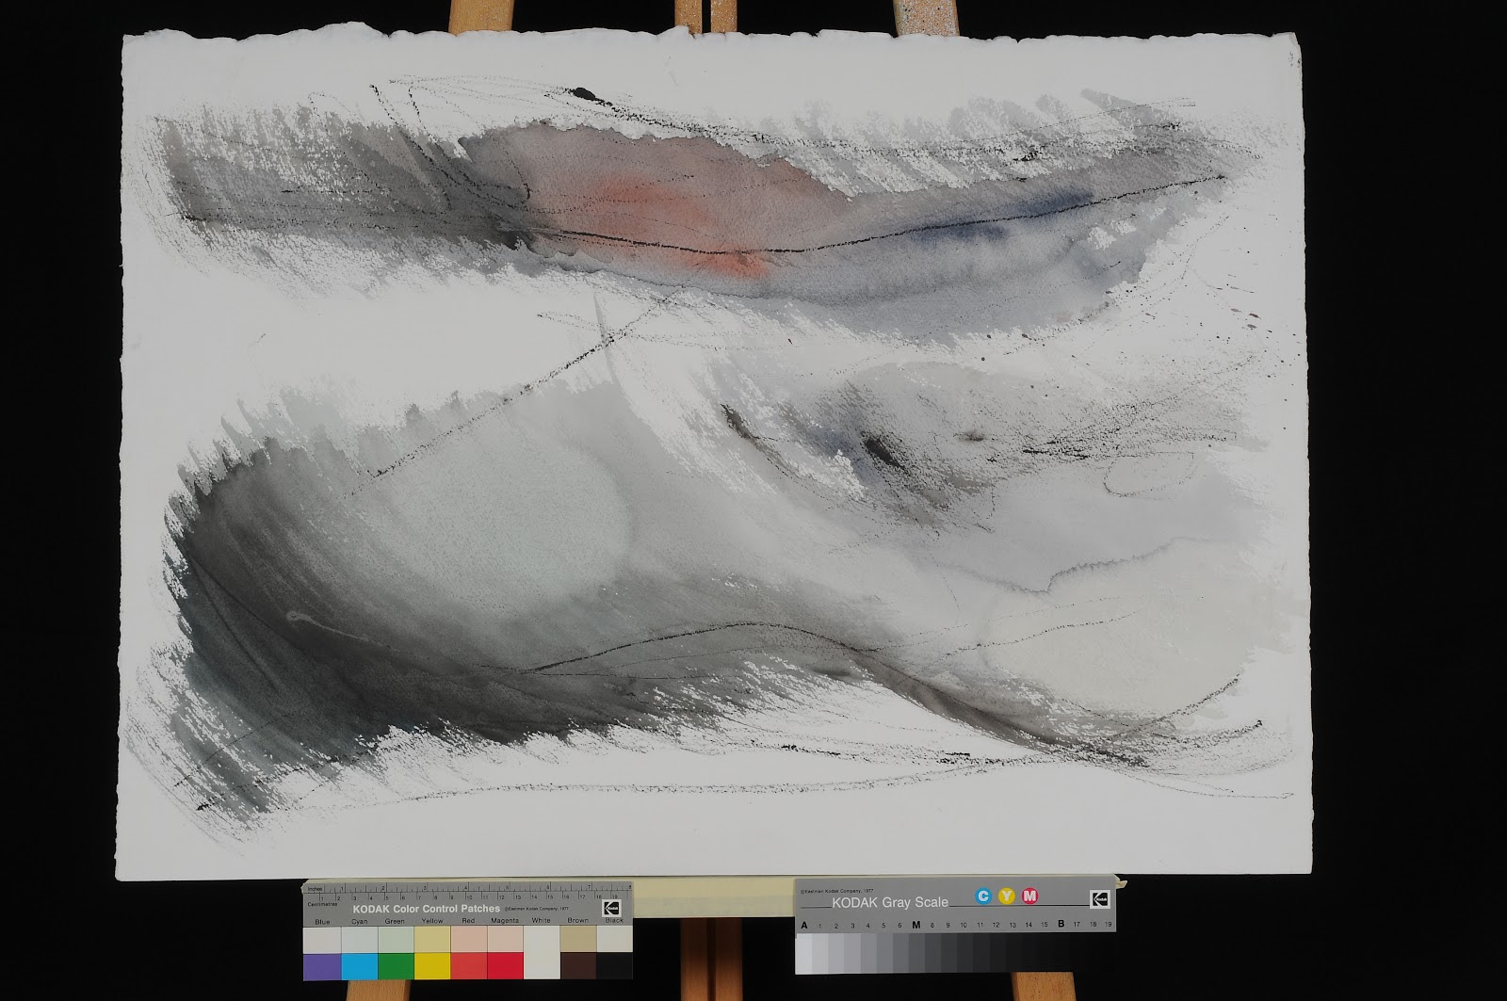The image size is (1507, 1001).
Task: Click the "Yellow" patch label
Action: 432,921
